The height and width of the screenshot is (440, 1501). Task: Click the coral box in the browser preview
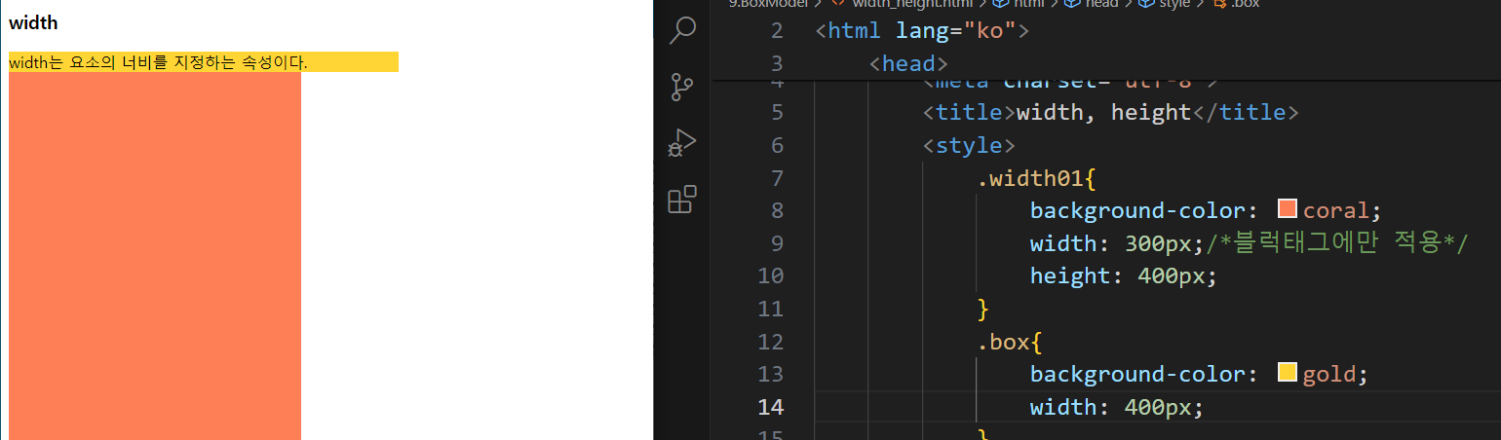point(155,256)
